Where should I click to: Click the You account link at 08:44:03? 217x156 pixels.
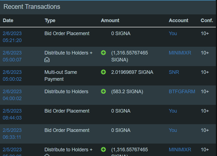click(x=173, y=111)
